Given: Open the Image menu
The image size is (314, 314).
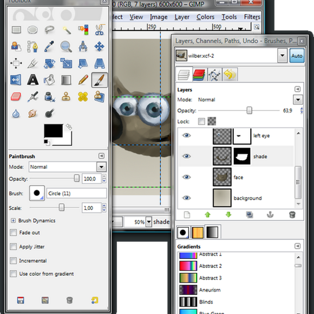Looking at the screenshot, I should point(159,17).
